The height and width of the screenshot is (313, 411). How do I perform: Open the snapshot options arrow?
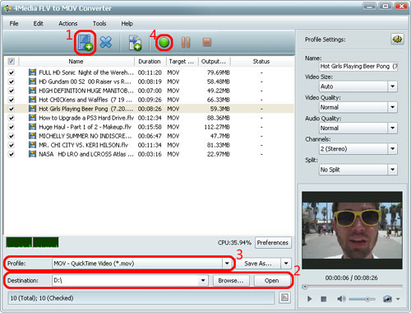398,299
